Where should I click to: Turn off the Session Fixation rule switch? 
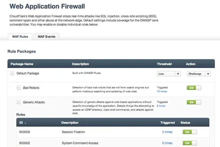point(190,132)
